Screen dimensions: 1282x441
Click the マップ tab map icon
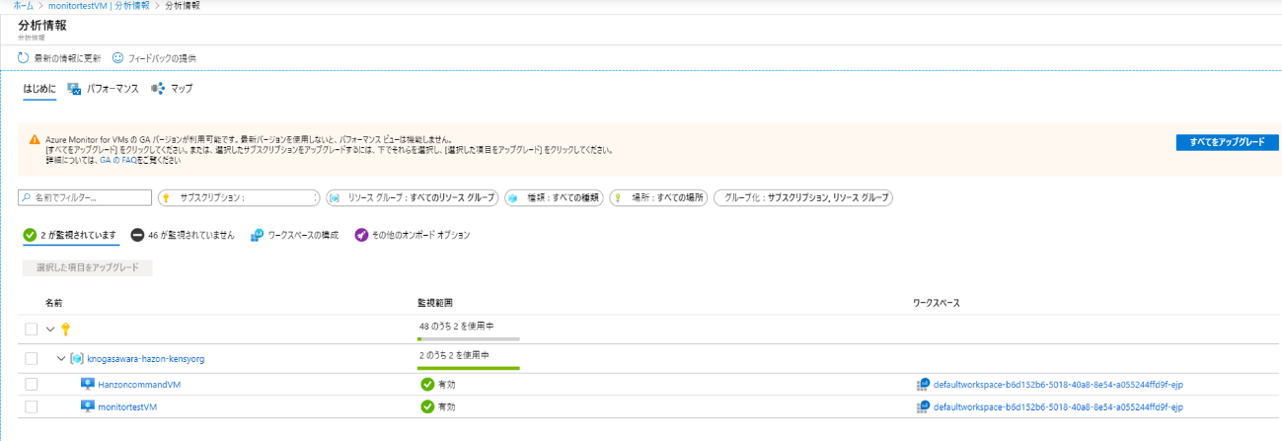(158, 89)
